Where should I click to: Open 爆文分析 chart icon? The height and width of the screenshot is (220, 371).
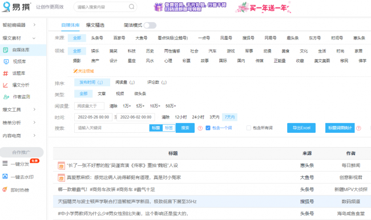click(x=6, y=85)
